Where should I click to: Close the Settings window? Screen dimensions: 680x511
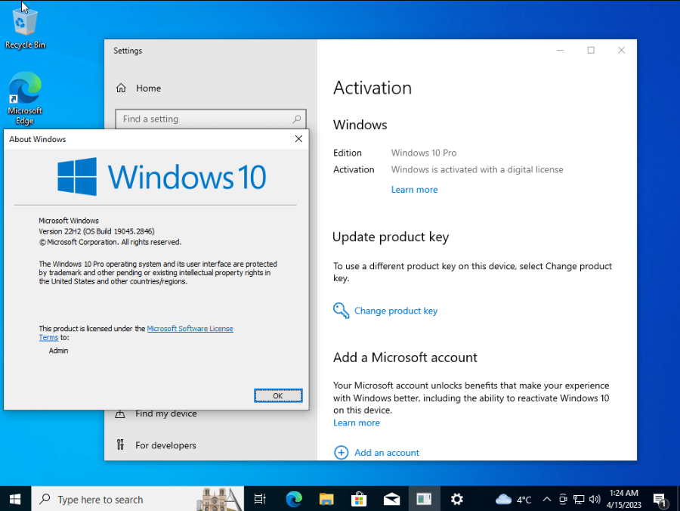[x=621, y=51]
